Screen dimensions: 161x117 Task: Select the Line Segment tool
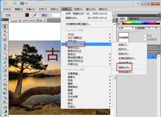(5, 53)
